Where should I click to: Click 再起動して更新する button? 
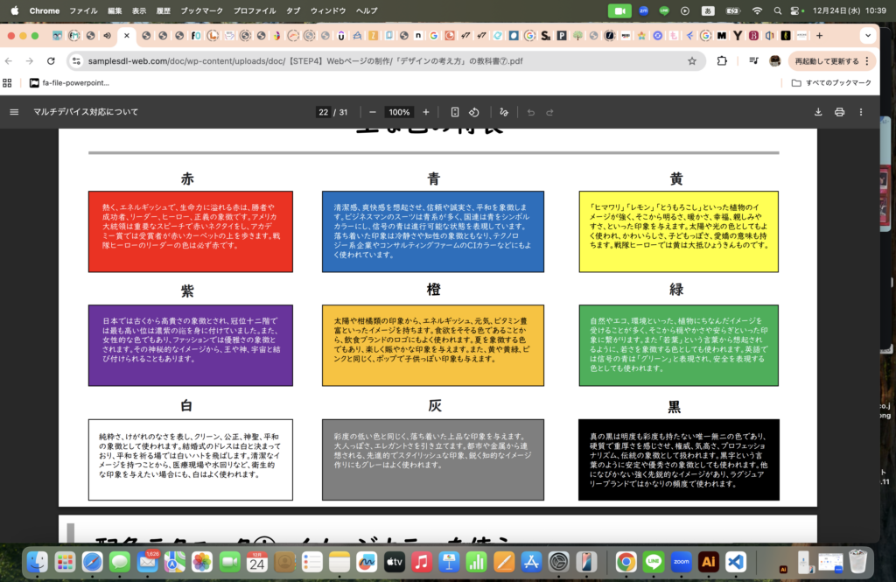[x=831, y=61]
